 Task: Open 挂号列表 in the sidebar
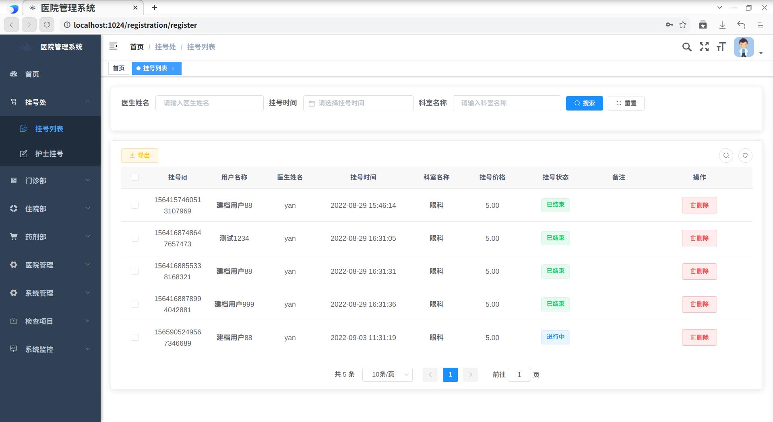(50, 129)
